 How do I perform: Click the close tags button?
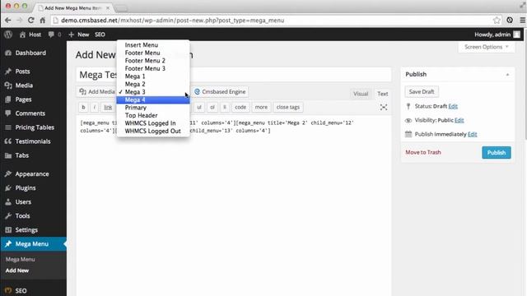pos(288,108)
